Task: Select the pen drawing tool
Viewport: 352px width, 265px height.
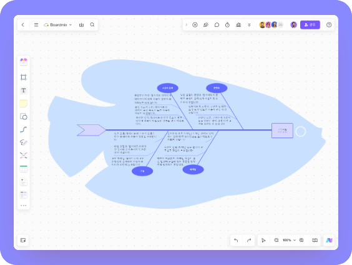Action: [x=23, y=142]
